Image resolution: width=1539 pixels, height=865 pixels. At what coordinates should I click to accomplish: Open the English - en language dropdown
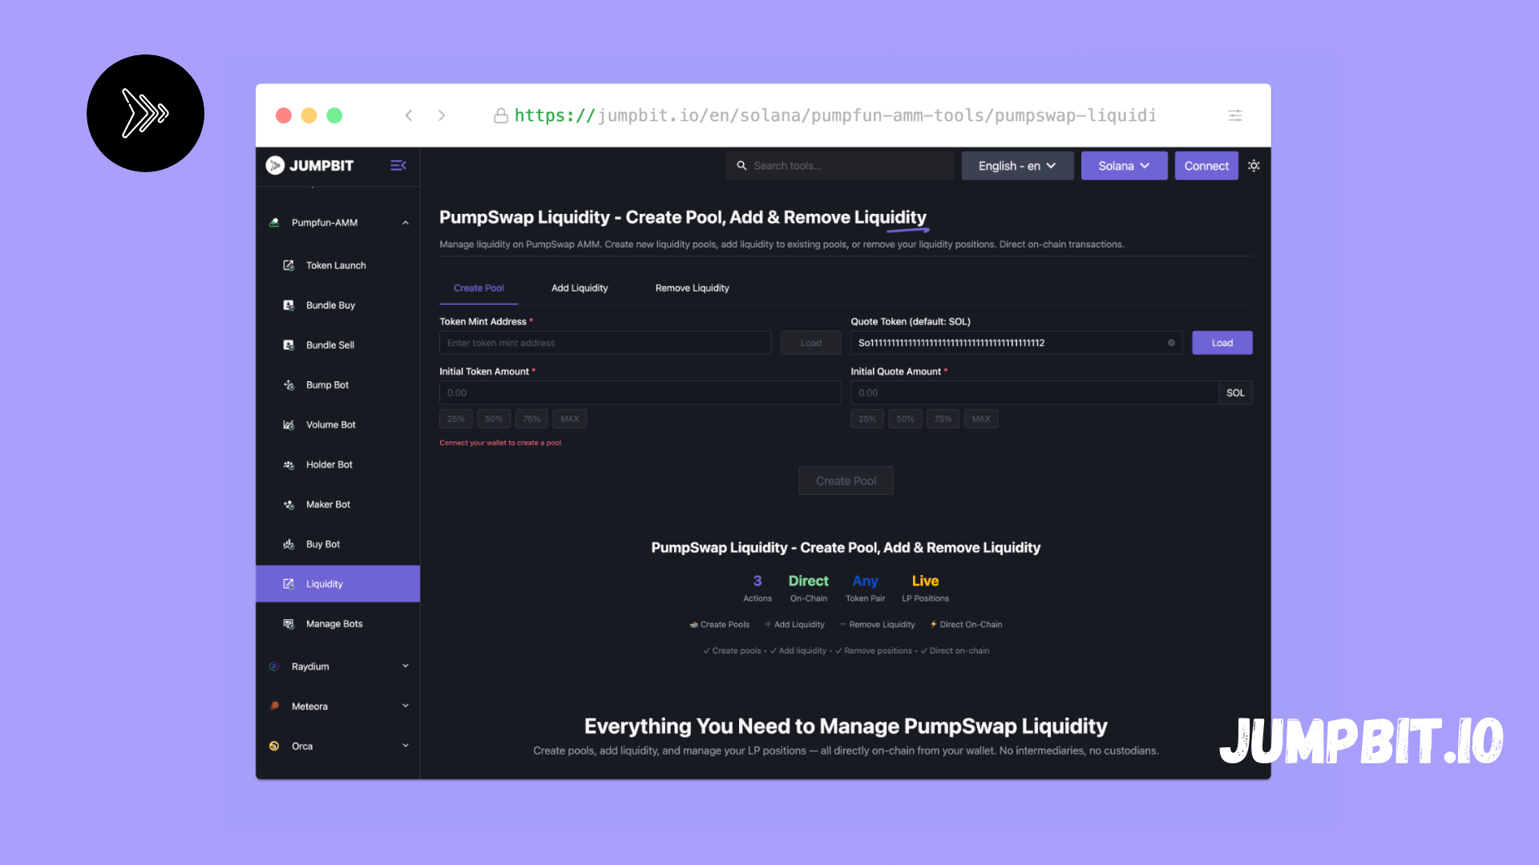[x=1017, y=166]
